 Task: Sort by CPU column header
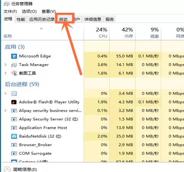click(97, 33)
